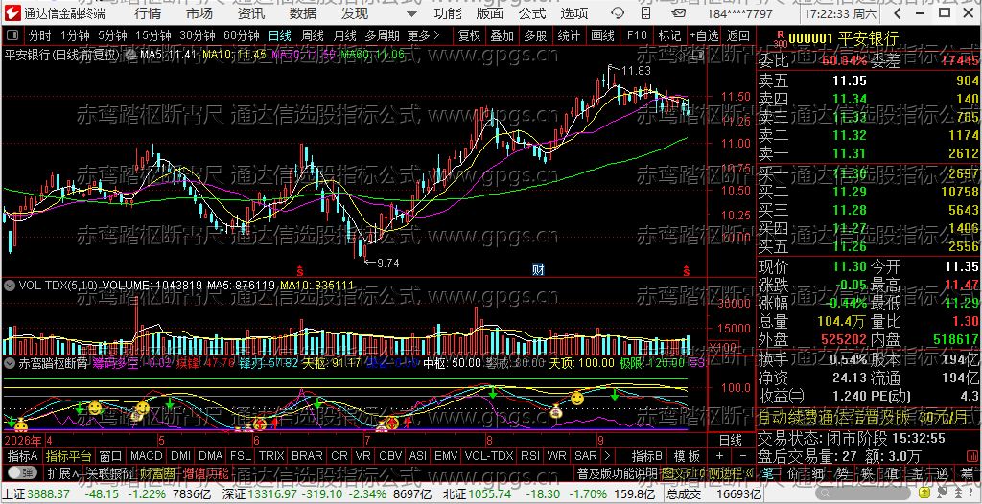The height and width of the screenshot is (504, 982).
Task: Open the customer service headset icon
Action: click(619, 13)
